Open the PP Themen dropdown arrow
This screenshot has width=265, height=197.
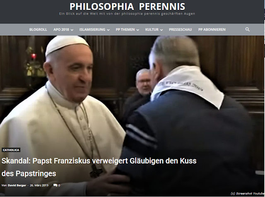click(x=138, y=30)
